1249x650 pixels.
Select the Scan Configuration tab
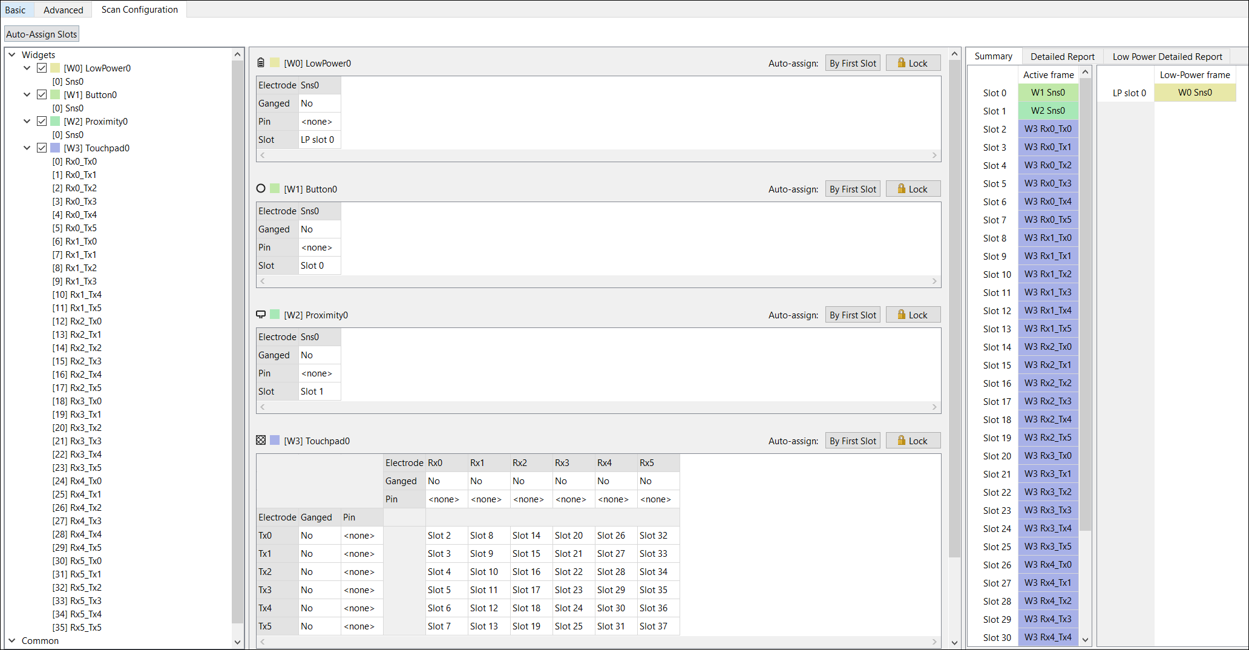[140, 9]
